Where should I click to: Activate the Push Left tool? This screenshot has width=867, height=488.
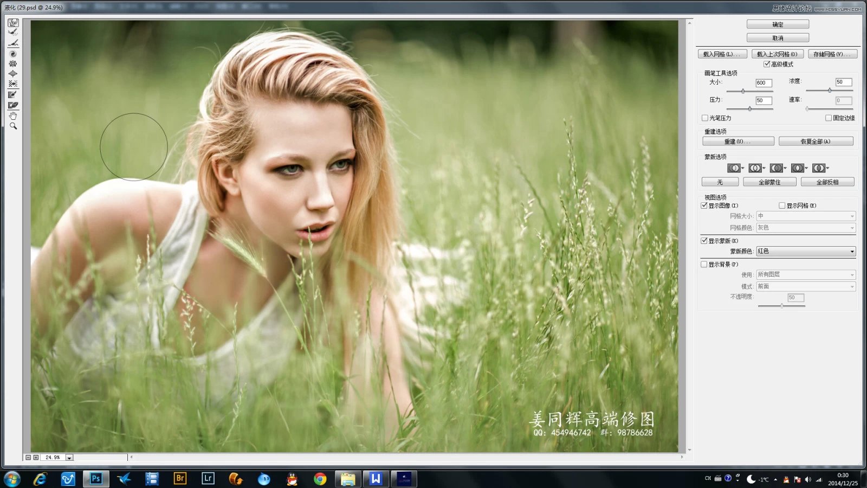13,84
